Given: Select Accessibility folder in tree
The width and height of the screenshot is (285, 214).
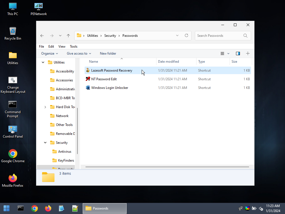Looking at the screenshot, I should tap(62, 71).
